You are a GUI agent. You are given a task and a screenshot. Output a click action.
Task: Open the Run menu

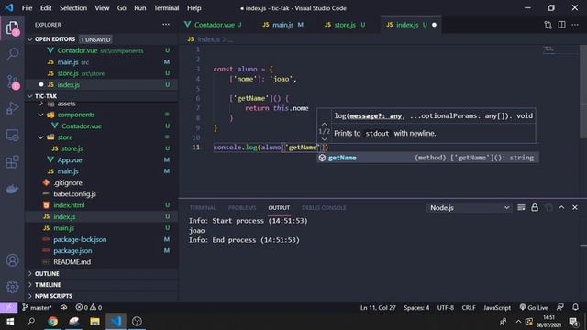[140, 8]
